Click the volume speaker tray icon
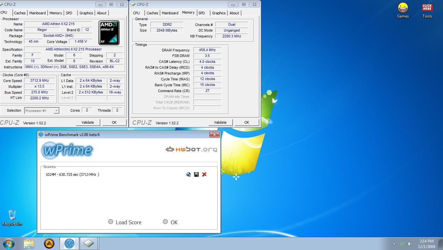The image size is (443, 250). coord(410,244)
